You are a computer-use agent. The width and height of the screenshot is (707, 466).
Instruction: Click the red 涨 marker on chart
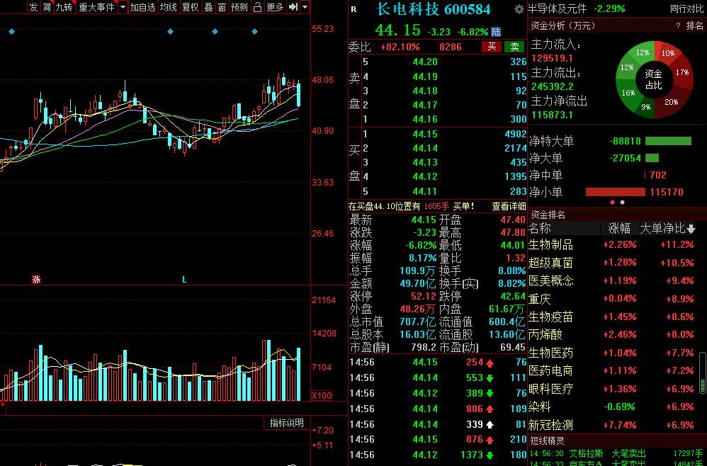point(37,280)
